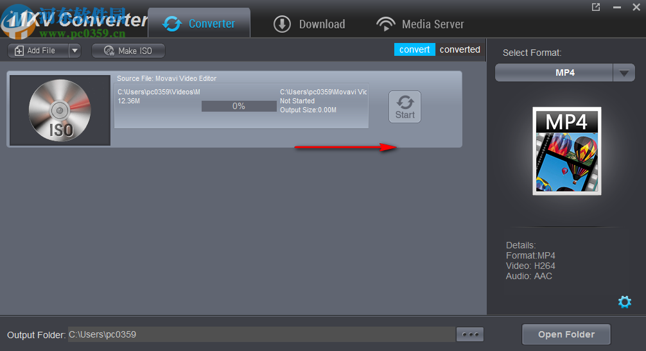Show the converted files list
Image resolution: width=646 pixels, height=351 pixels.
click(x=460, y=49)
